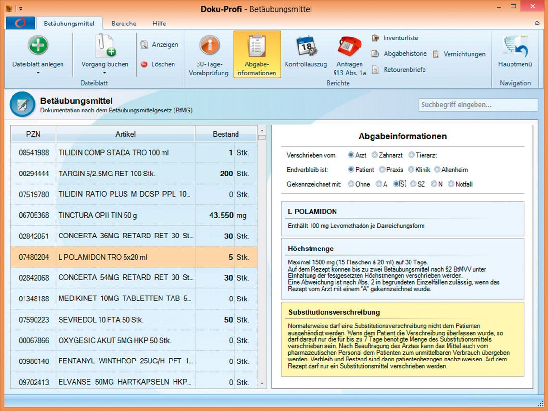The height and width of the screenshot is (411, 548).
Task: Expand the Dateiblatt anlegen dropdown arrow
Action: [38, 73]
